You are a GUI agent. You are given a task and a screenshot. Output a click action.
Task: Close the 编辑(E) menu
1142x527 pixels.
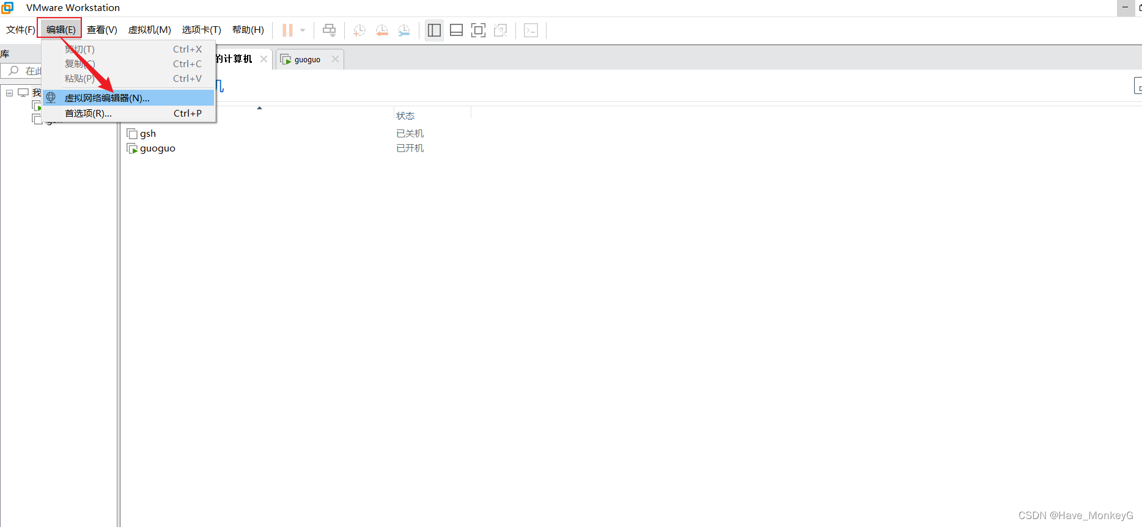point(61,30)
